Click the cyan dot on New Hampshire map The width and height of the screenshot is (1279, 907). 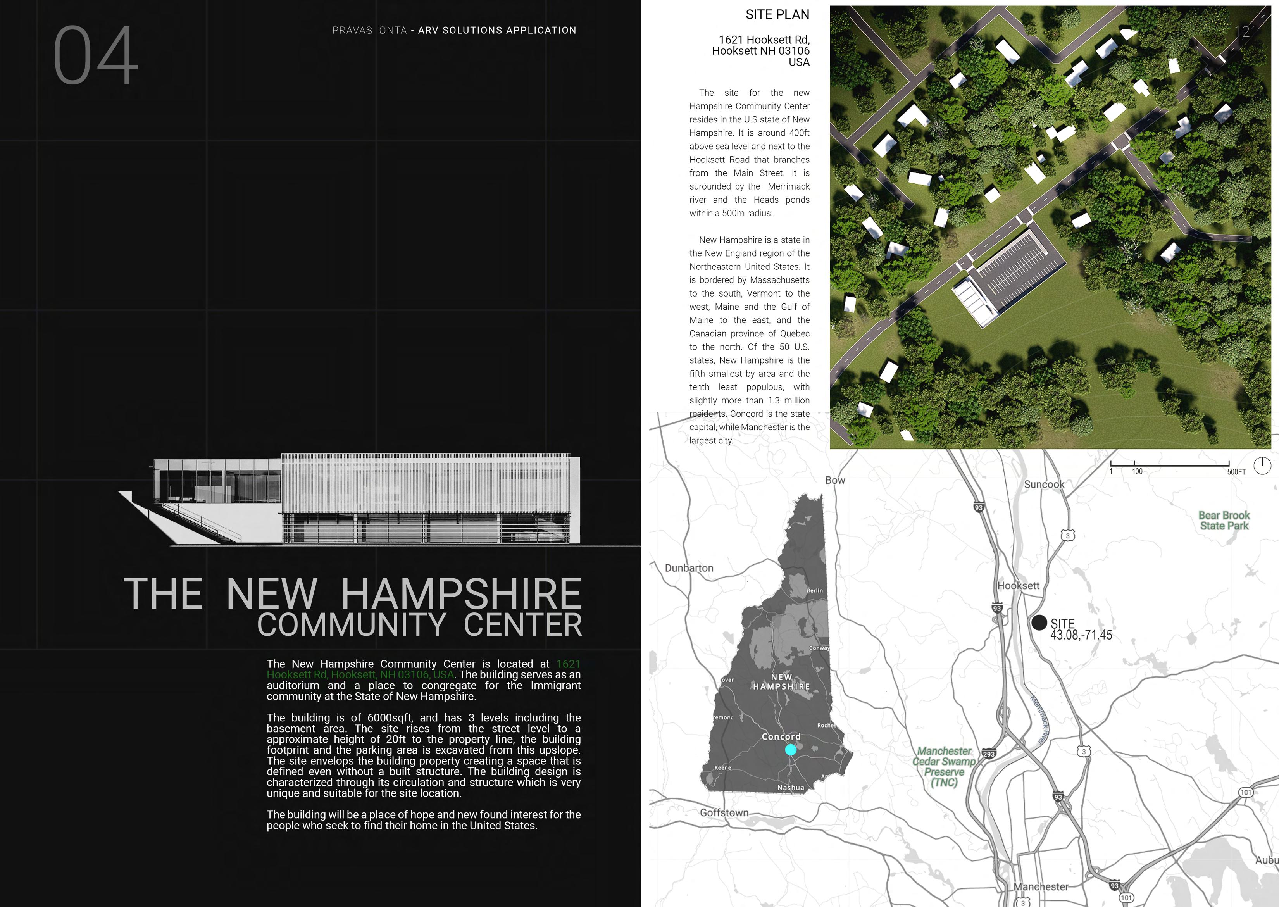pyautogui.click(x=790, y=750)
